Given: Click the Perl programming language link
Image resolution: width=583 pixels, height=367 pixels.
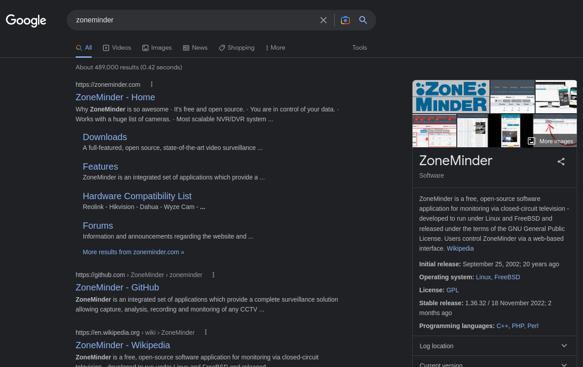Looking at the screenshot, I should pos(533,326).
